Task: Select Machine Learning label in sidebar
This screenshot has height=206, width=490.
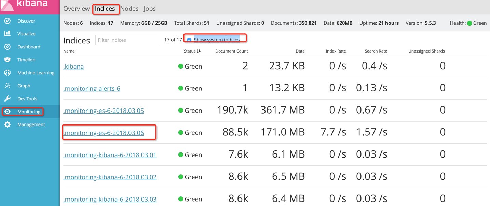Action: pyautogui.click(x=36, y=73)
